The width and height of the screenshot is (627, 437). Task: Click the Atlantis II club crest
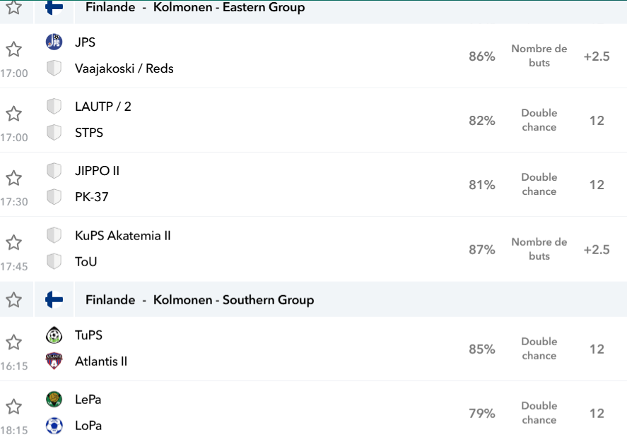(54, 361)
